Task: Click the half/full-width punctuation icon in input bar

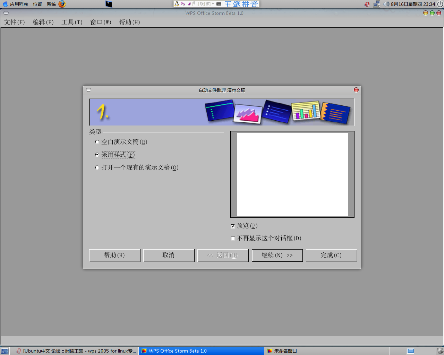Action: click(183, 4)
